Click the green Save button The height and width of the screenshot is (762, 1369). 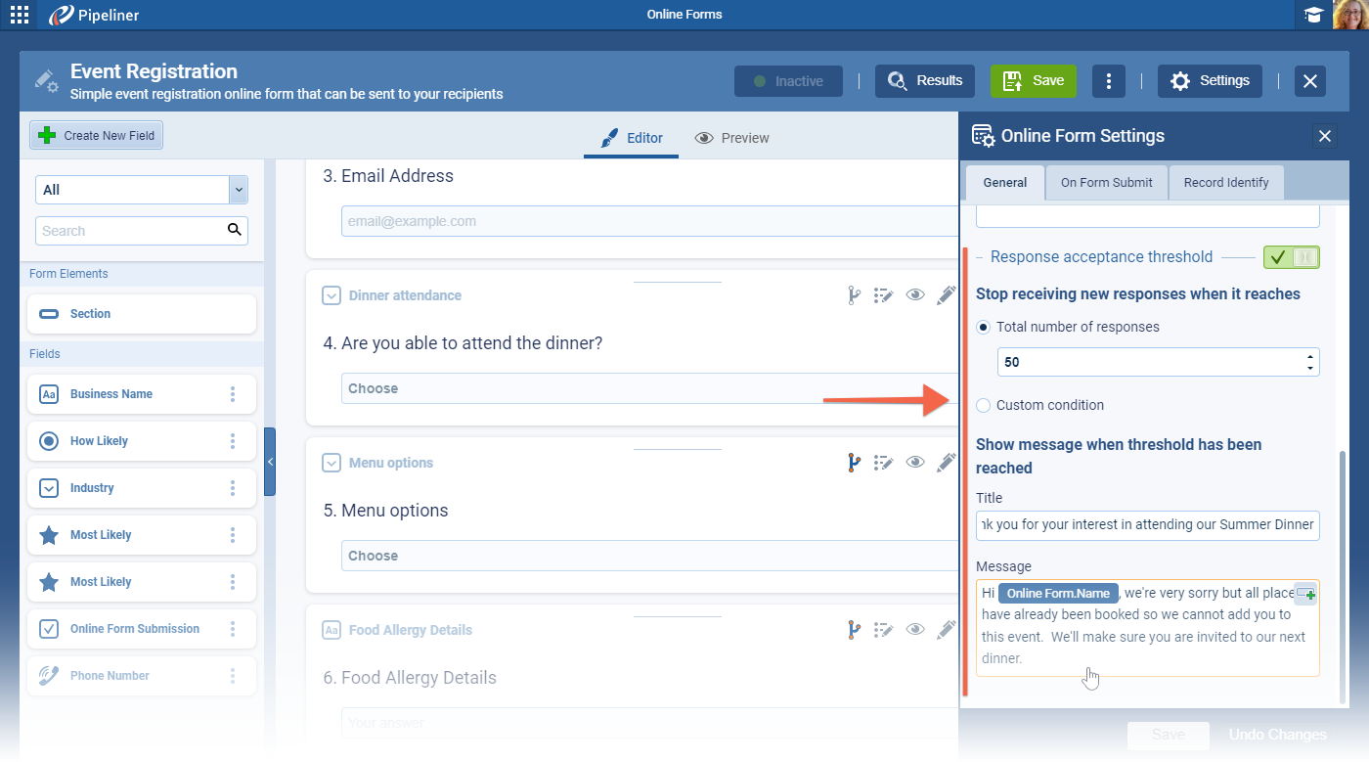(x=1033, y=81)
